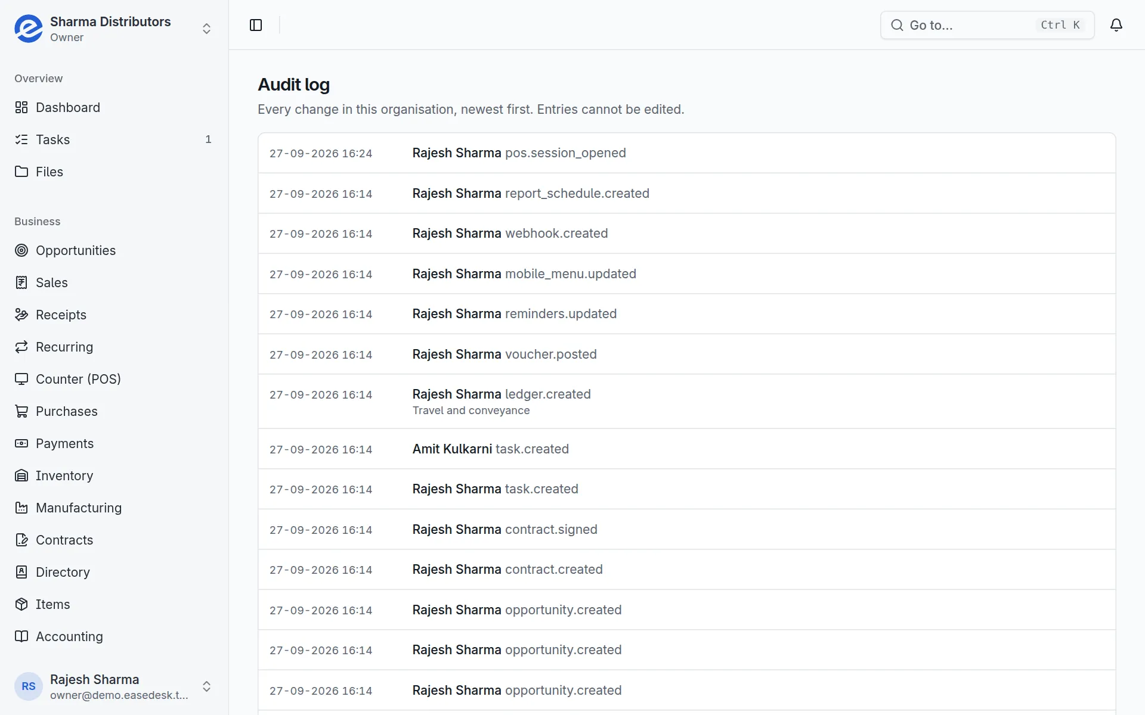
Task: Click the Opportunities target icon
Action: pyautogui.click(x=21, y=250)
